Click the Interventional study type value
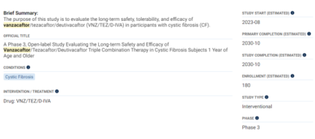The image size is (315, 139). coord(257,106)
